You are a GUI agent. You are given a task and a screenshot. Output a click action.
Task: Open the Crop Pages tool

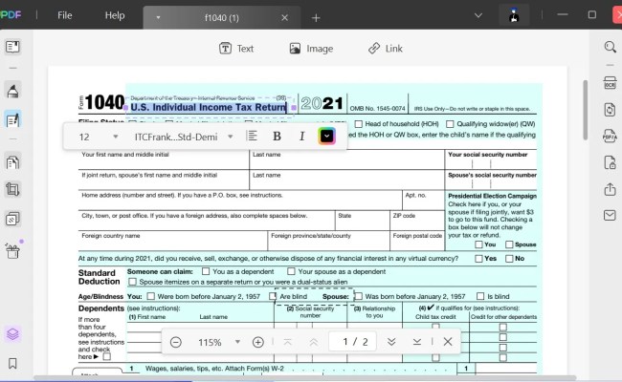[x=12, y=190]
